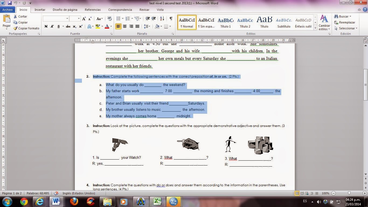The width and height of the screenshot is (368, 207).
Task: Toggle underline (S) formatting
Action: pos(58,26)
